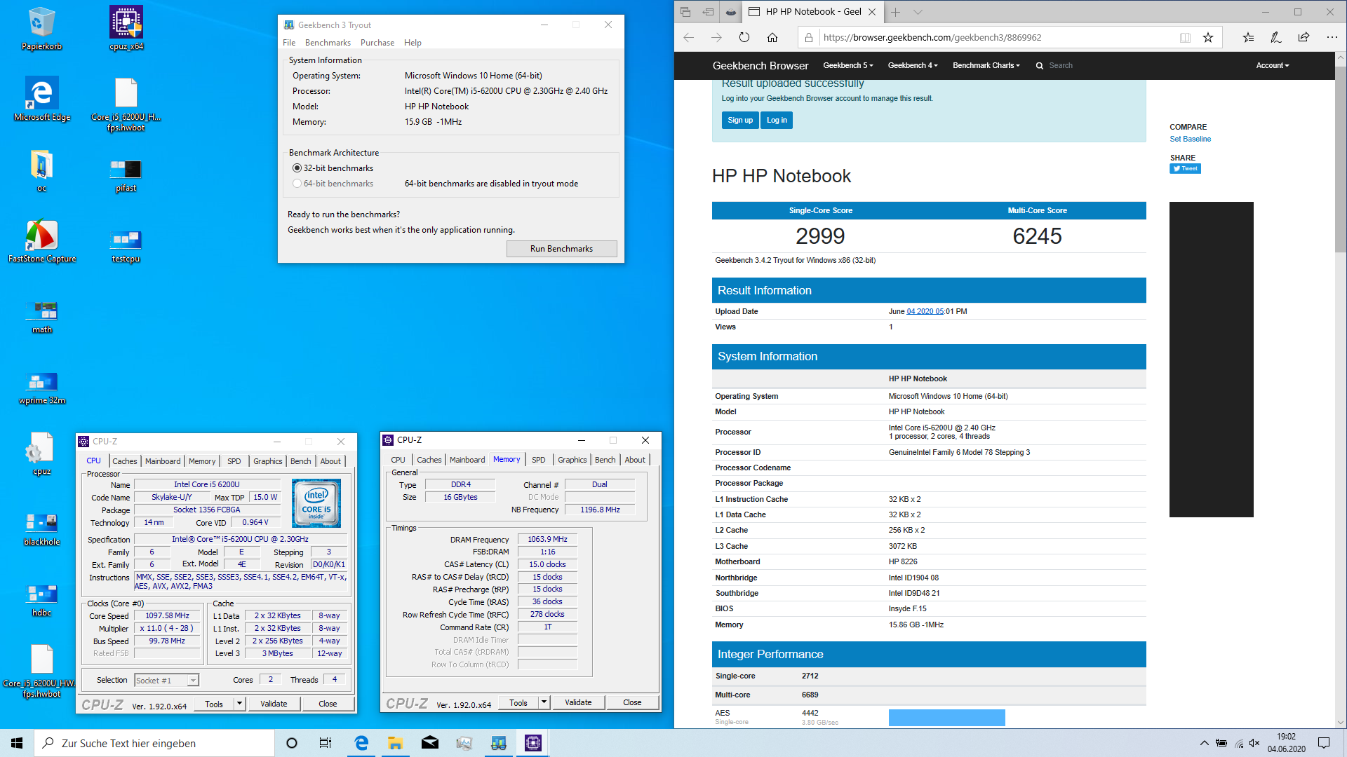Screen dimensions: 1347x757
Task: Open the math desktop icon
Action: point(41,316)
